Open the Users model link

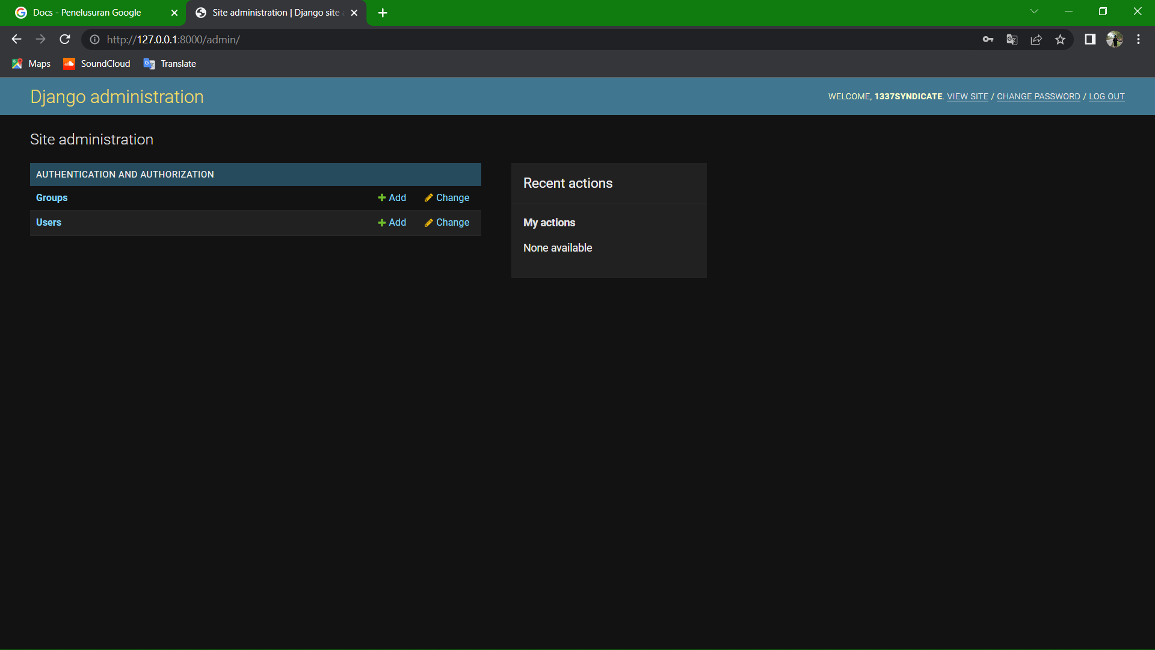[49, 222]
